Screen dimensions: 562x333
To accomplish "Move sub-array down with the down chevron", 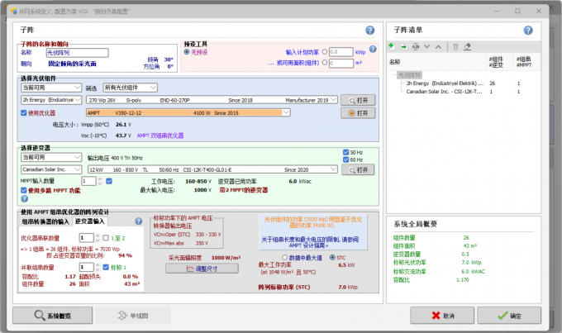I will (x=427, y=46).
